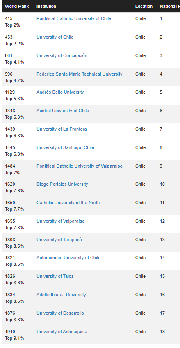Viewport: 180px width, 348px height.
Task: Open University of Santiago, Chile link
Action: click(65, 147)
